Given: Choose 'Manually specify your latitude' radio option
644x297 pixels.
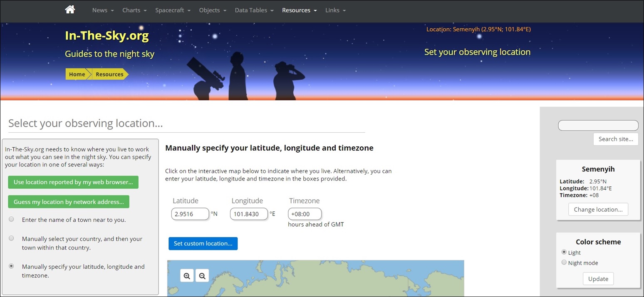Looking at the screenshot, I should click(x=11, y=266).
